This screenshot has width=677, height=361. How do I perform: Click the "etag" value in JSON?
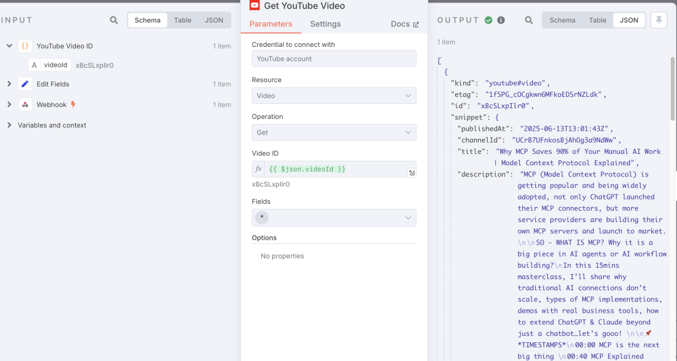[544, 94]
